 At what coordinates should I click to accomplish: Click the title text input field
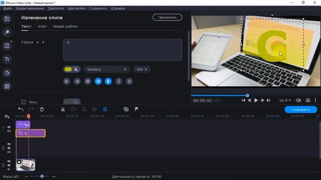122,50
